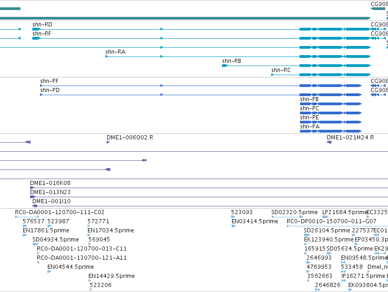Select the DME1-001I10 clone label

[x=52, y=201]
